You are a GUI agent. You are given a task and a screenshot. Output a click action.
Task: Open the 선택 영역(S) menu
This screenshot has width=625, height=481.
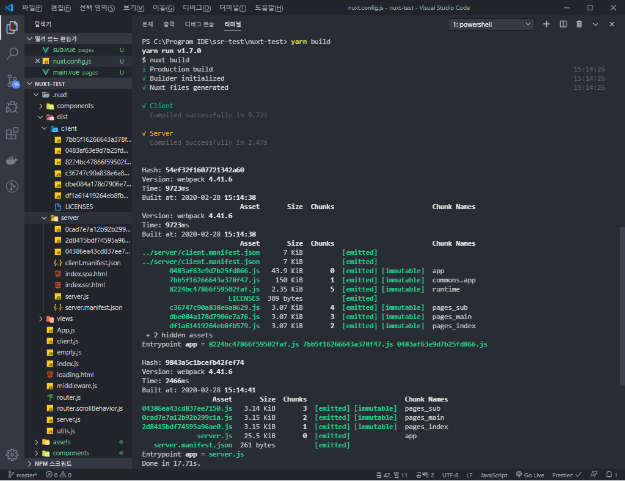(97, 8)
